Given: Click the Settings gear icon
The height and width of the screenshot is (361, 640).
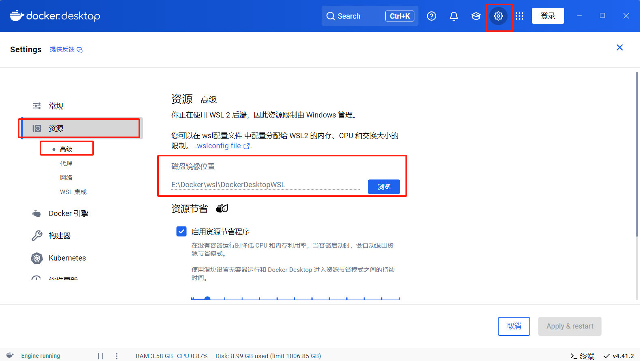Looking at the screenshot, I should coord(498,16).
